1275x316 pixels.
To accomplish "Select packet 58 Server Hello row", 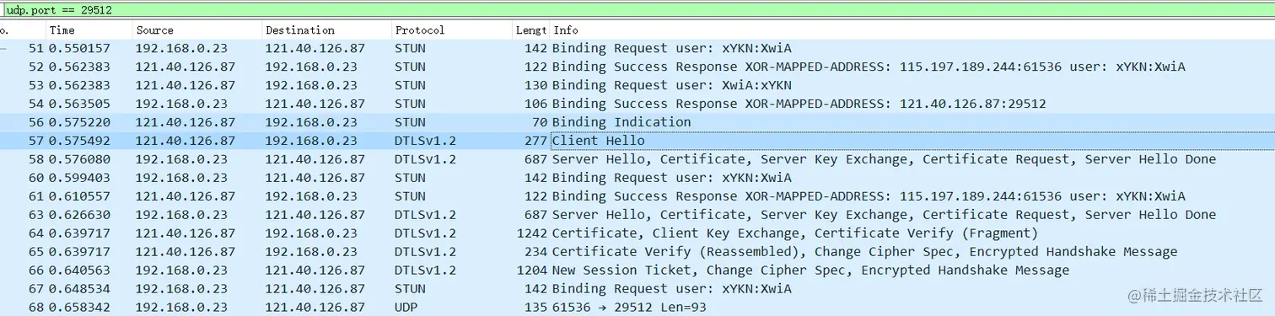I will pyautogui.click(x=637, y=159).
